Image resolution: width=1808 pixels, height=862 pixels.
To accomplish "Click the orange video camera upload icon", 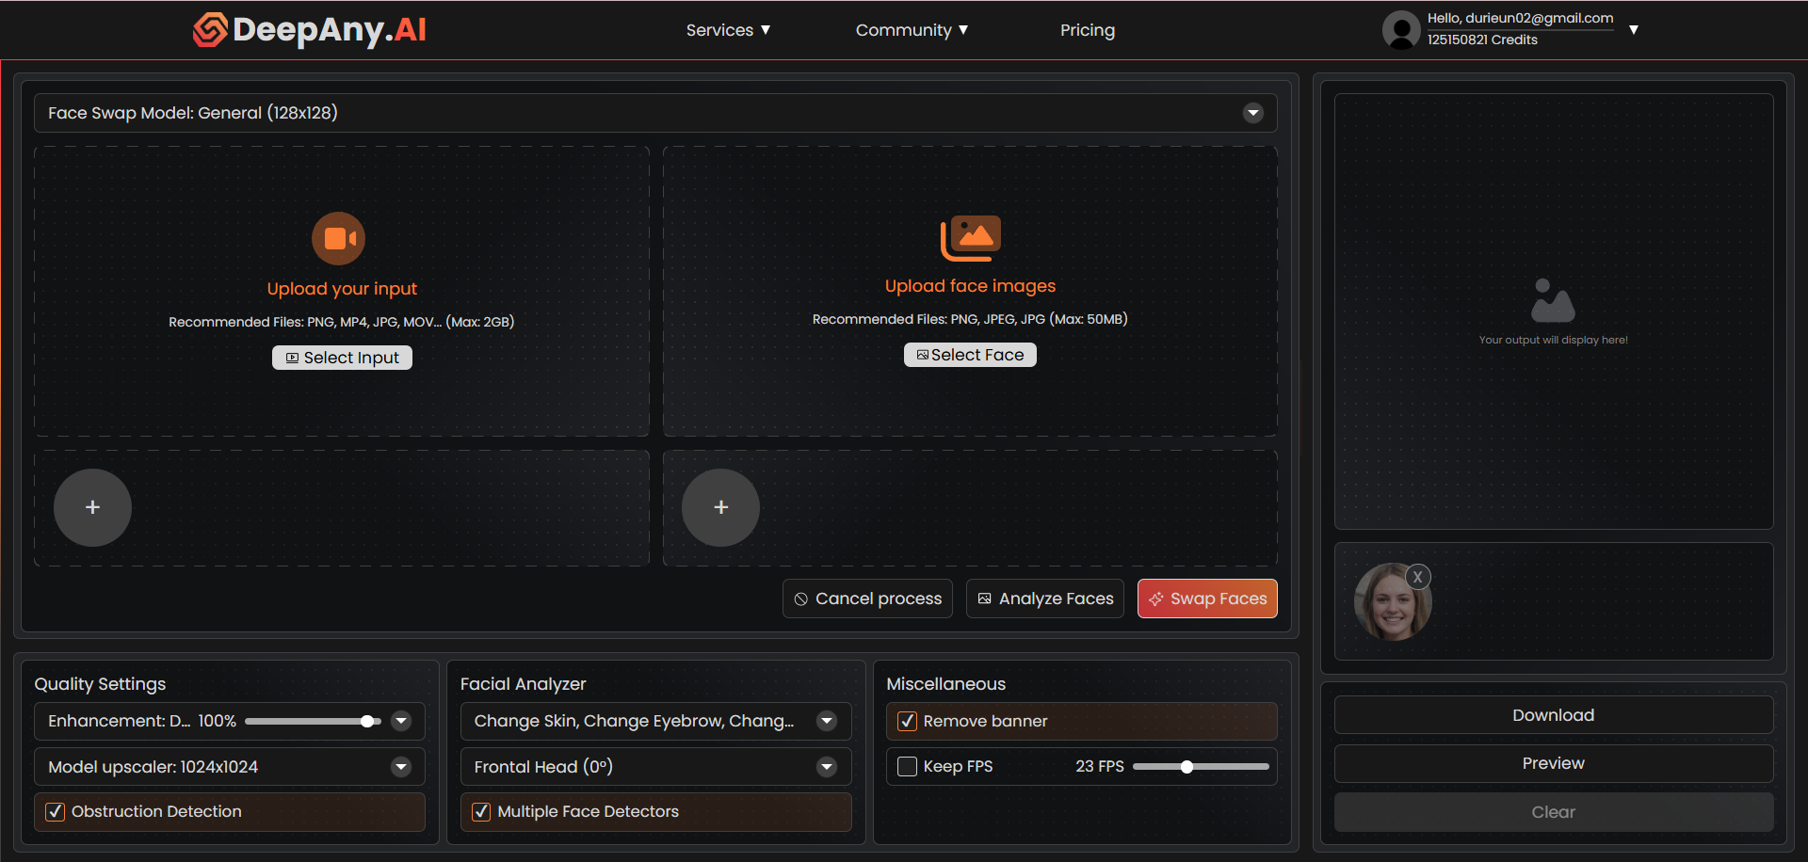I will (x=338, y=239).
